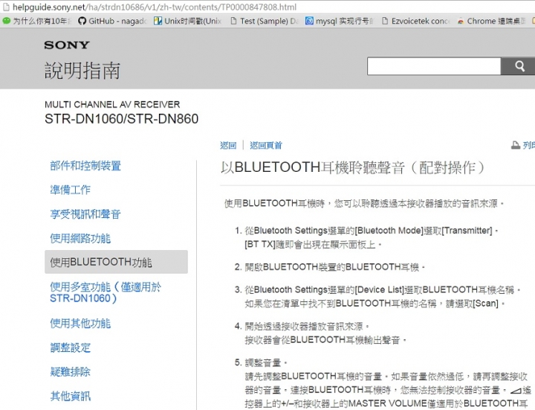Click step 3 text about Device List
The width and height of the screenshot is (535, 410).
tap(383, 289)
